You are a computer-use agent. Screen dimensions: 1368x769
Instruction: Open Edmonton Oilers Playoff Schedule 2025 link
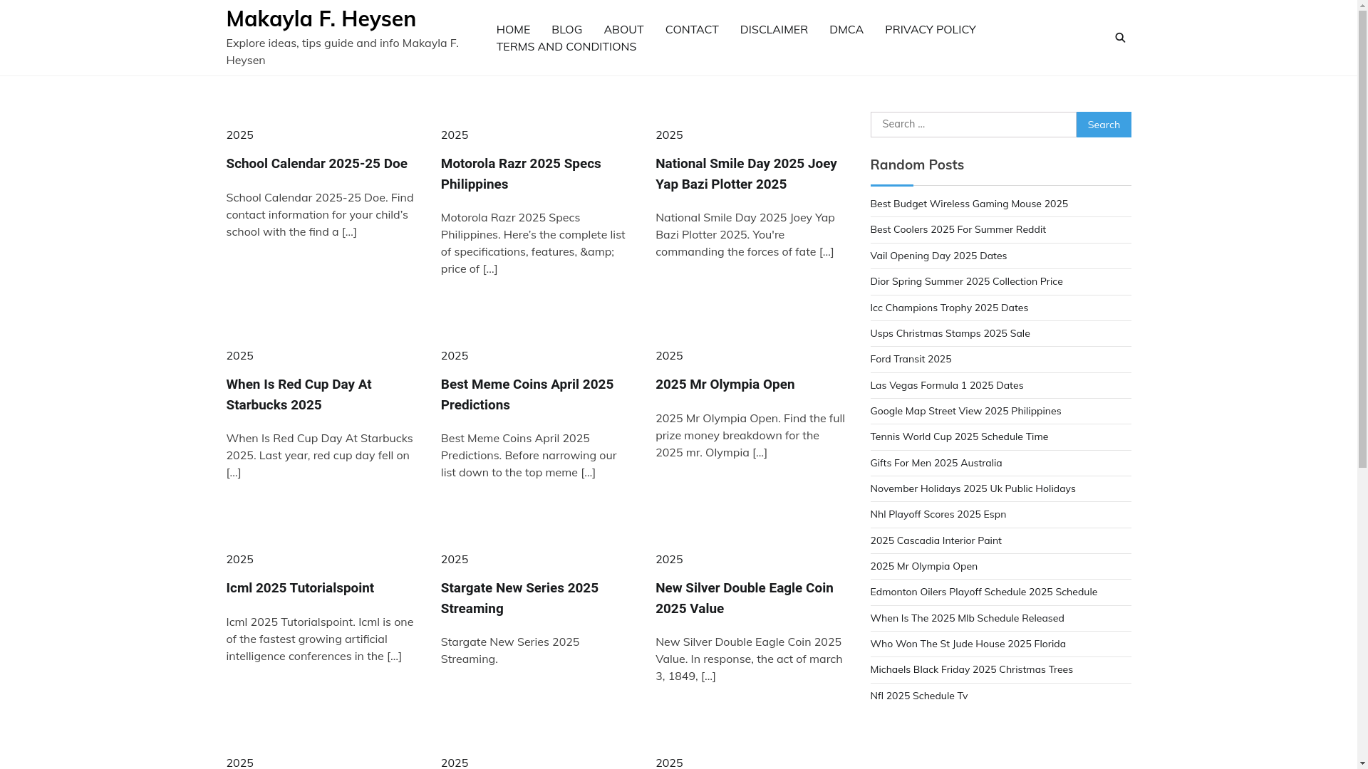983,592
